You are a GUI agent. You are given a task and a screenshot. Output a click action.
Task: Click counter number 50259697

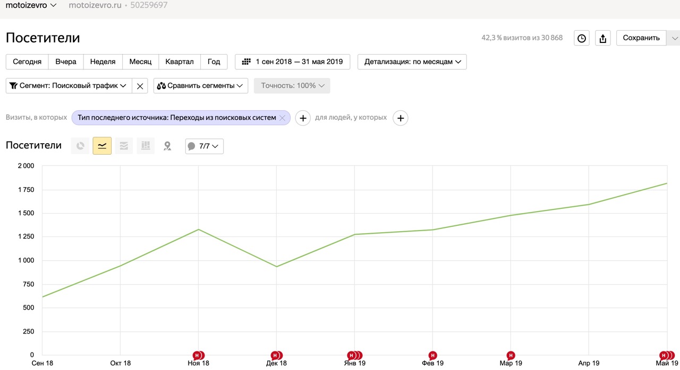149,5
